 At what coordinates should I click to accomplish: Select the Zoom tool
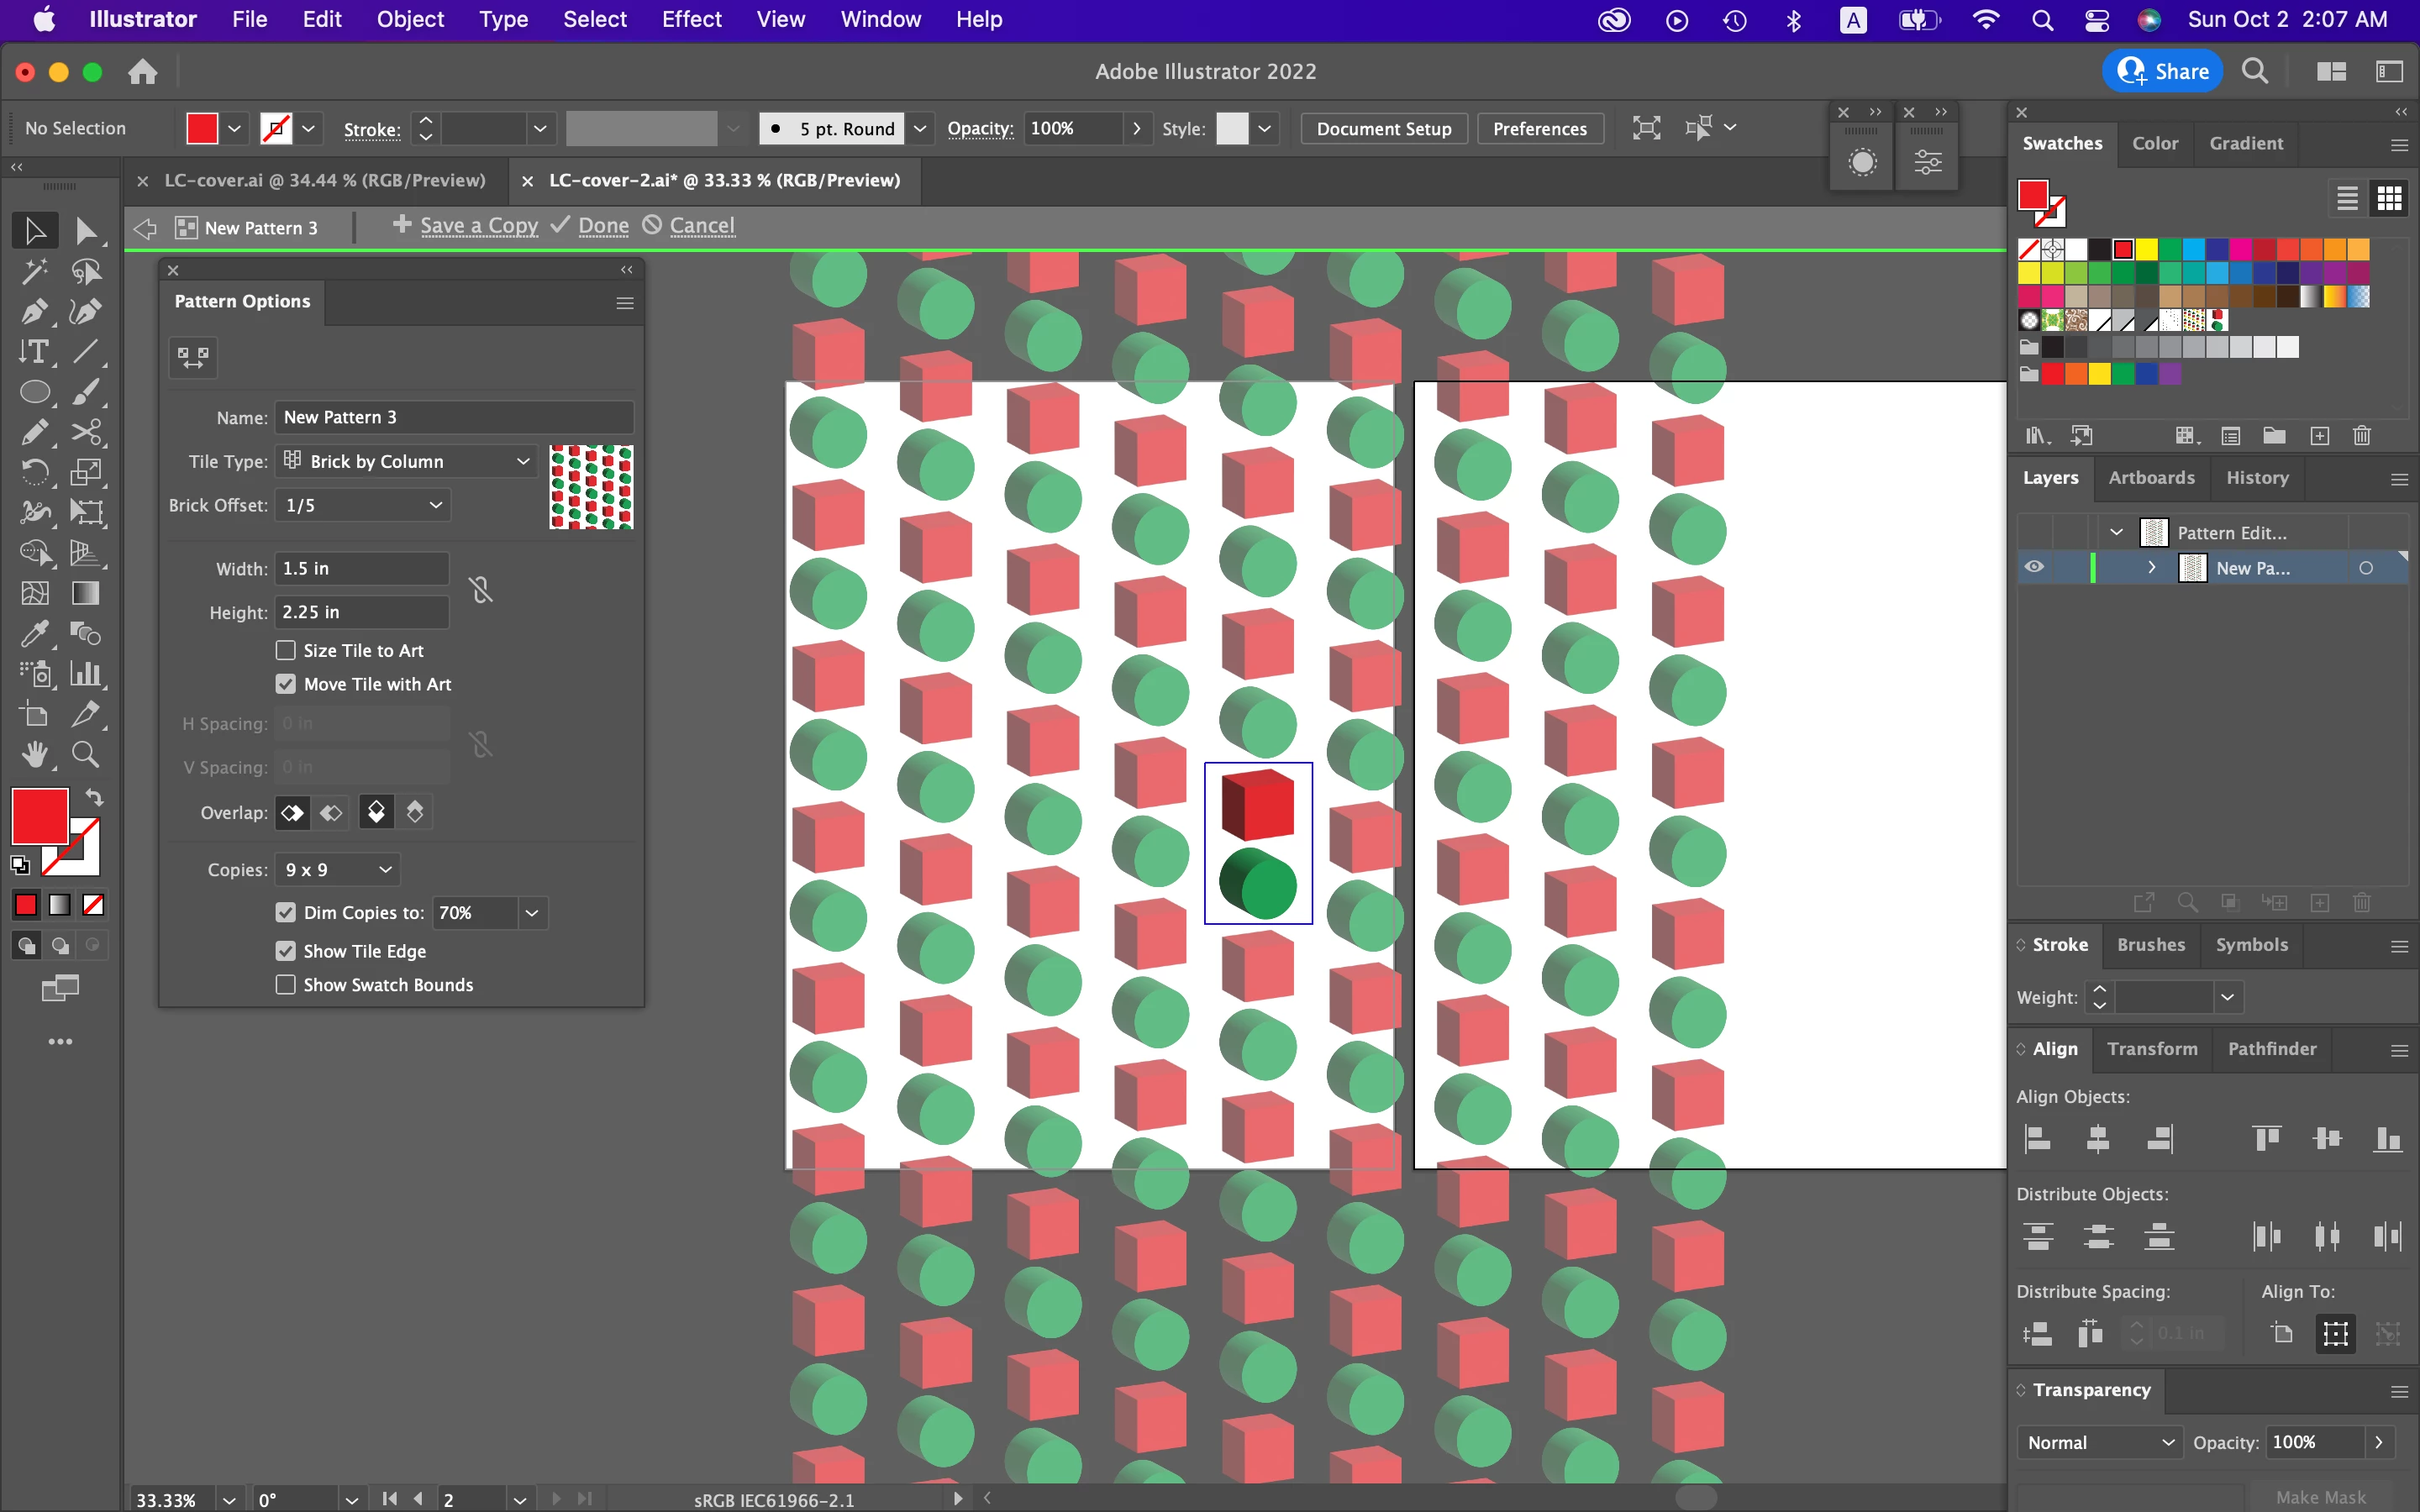tap(86, 755)
